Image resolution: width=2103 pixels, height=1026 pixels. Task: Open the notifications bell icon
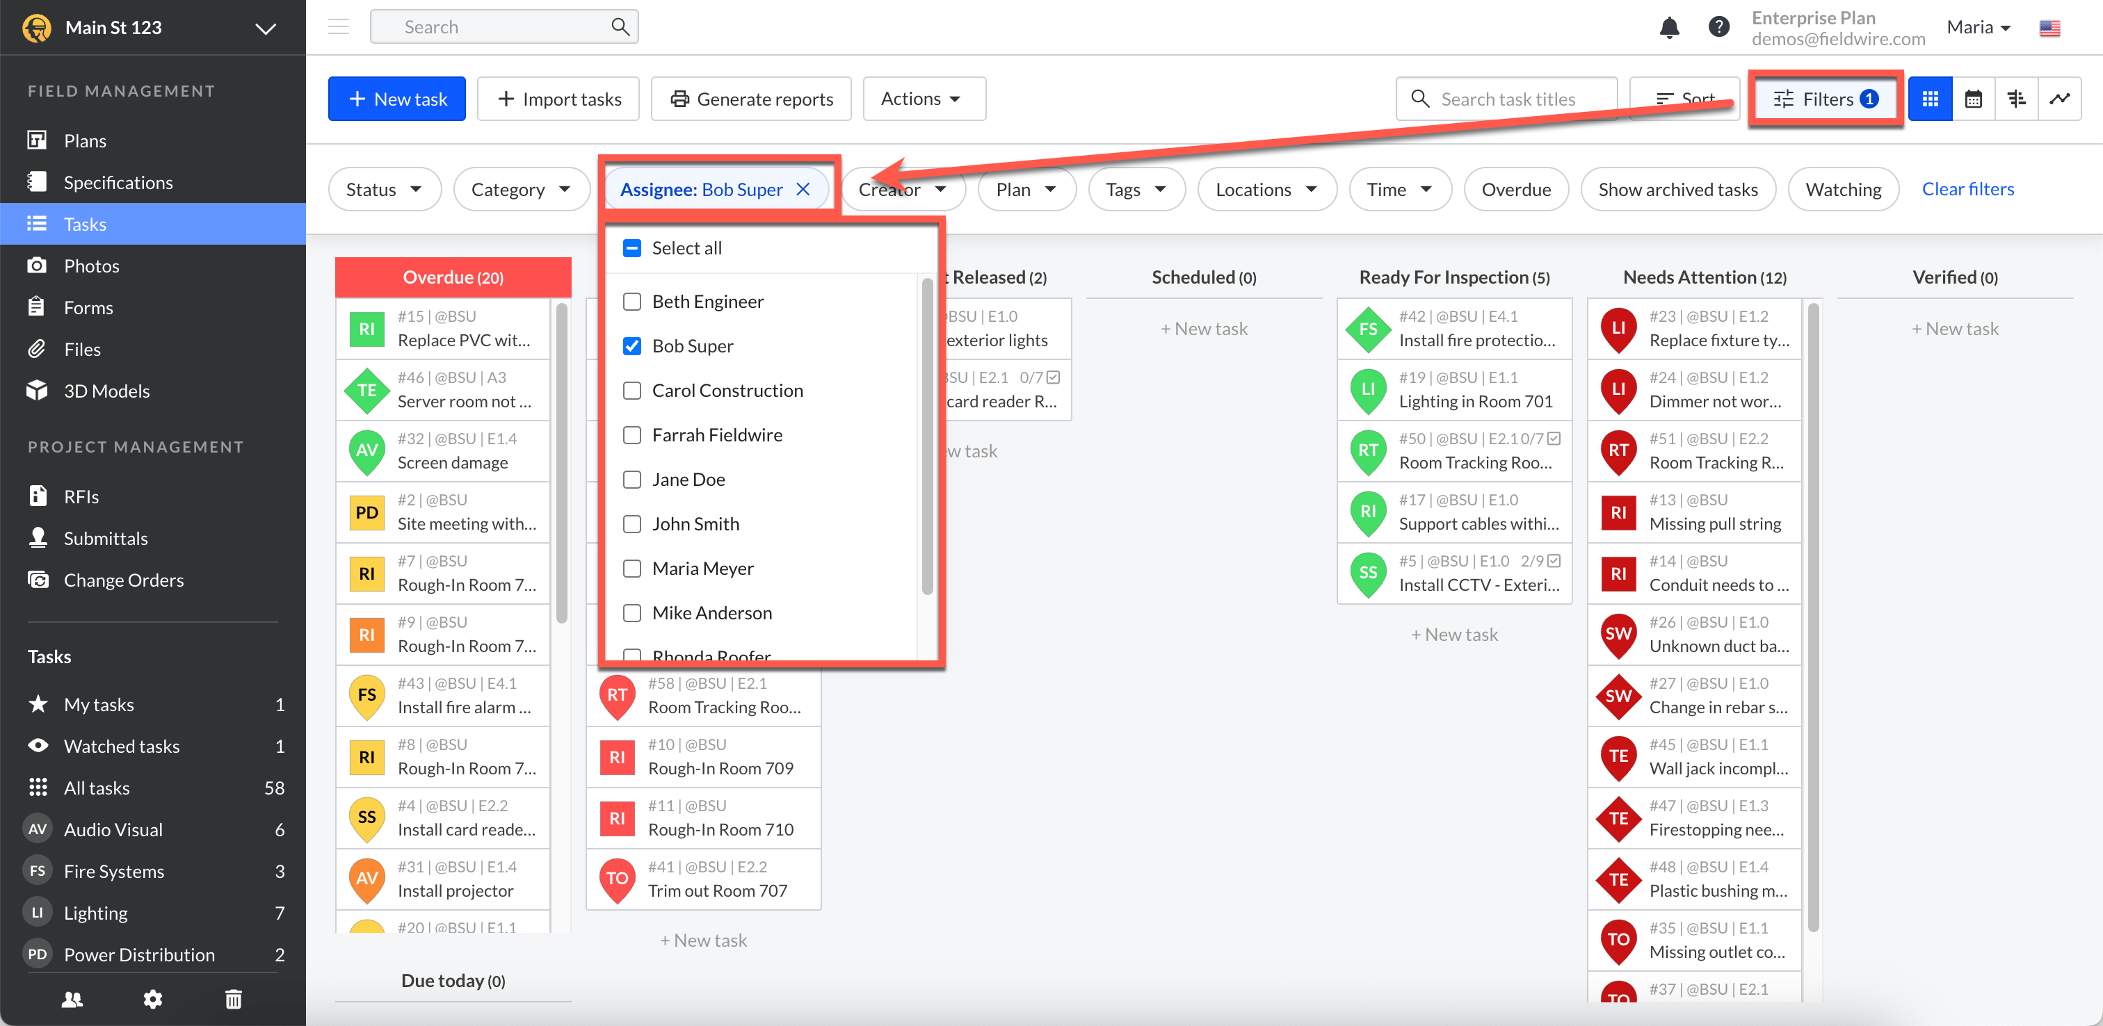point(1668,28)
